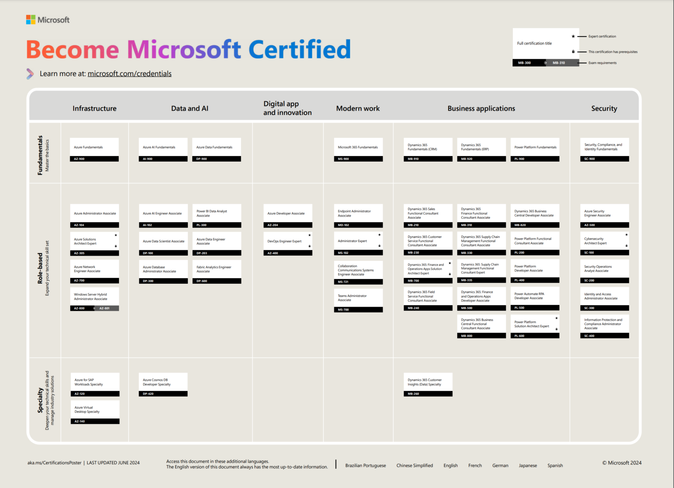Screen dimensions: 674x488
Task: Open the Japanese language version
Action: [x=528, y=465]
